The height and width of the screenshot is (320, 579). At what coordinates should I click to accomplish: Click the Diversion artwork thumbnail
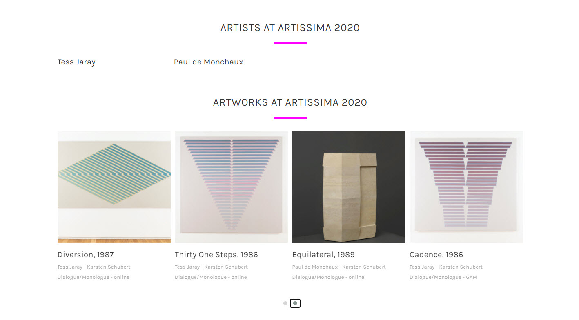(114, 187)
